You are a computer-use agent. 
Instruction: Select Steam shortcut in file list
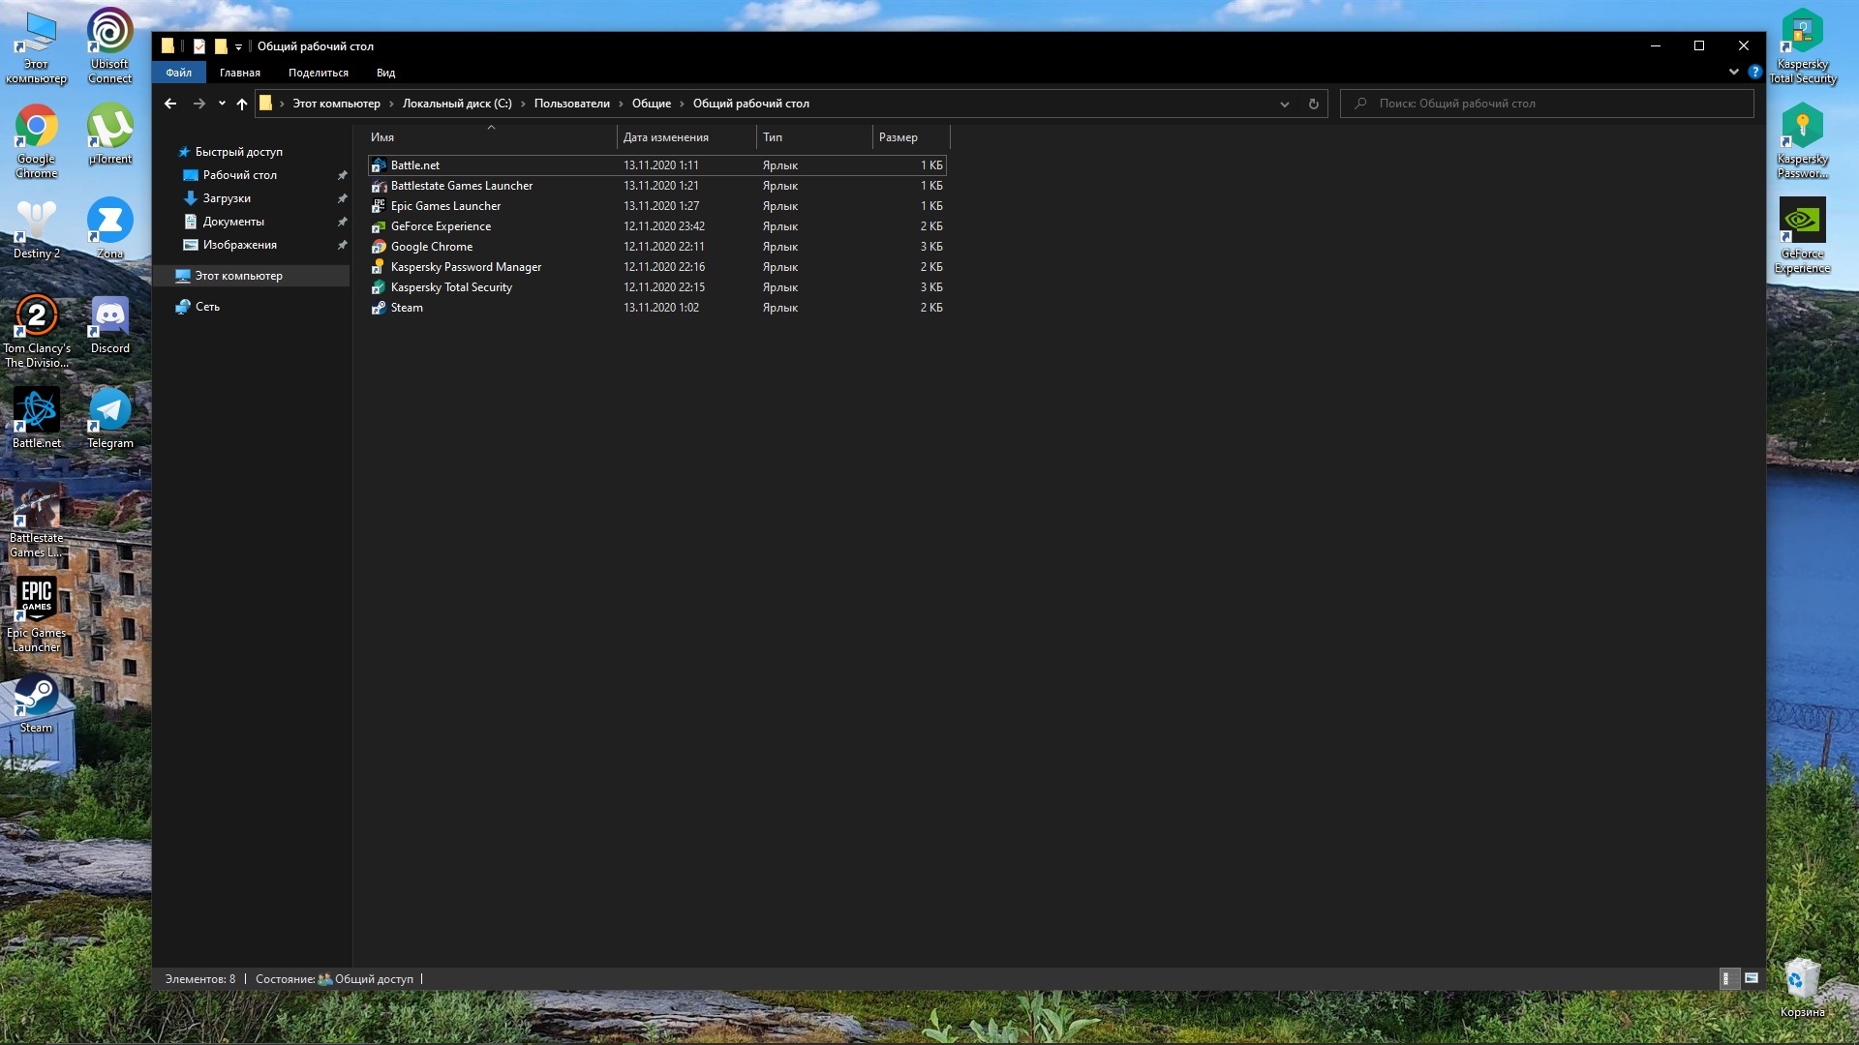657,308
